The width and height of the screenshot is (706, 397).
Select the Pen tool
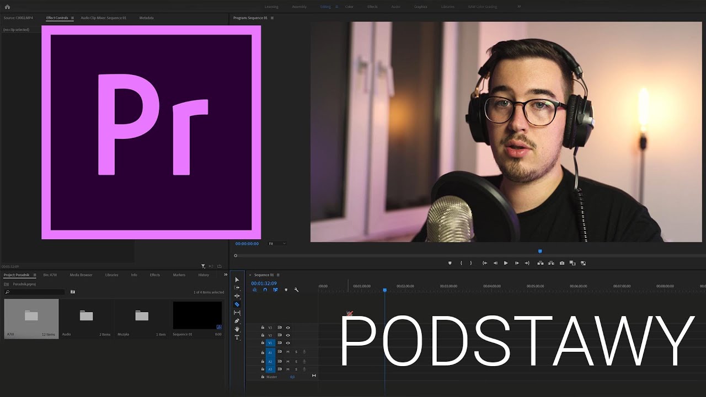[237, 321]
